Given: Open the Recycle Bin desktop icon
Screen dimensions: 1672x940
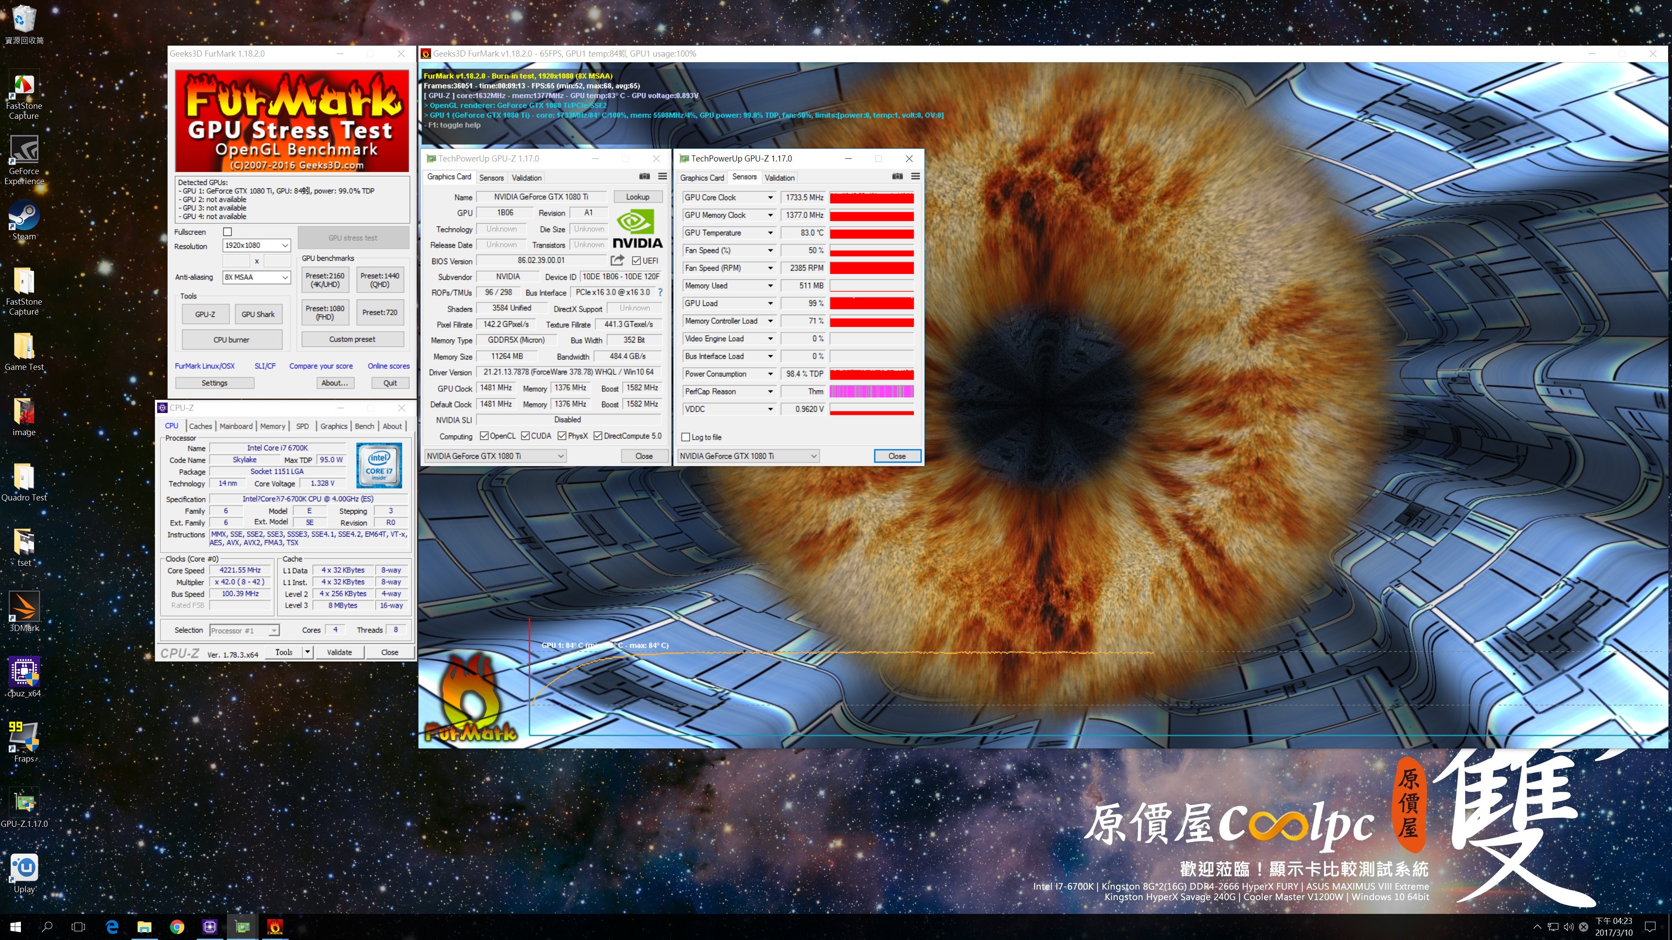Looking at the screenshot, I should click(x=24, y=25).
